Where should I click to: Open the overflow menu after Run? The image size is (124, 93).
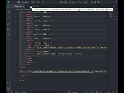point(49,2)
